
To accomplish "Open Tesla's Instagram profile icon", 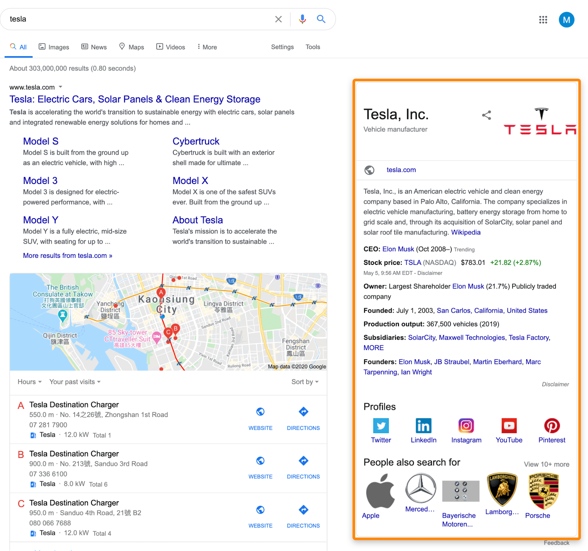I will click(x=466, y=426).
